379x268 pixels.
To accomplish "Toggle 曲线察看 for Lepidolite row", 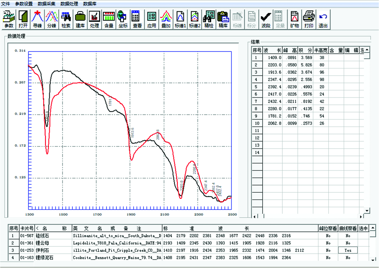I will [348, 243].
